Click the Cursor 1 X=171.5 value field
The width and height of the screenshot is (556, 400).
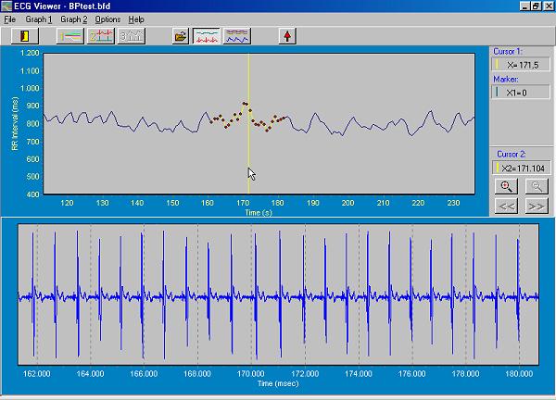524,66
